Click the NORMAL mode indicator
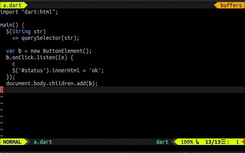The height and width of the screenshot is (153, 245). pyautogui.click(x=12, y=142)
